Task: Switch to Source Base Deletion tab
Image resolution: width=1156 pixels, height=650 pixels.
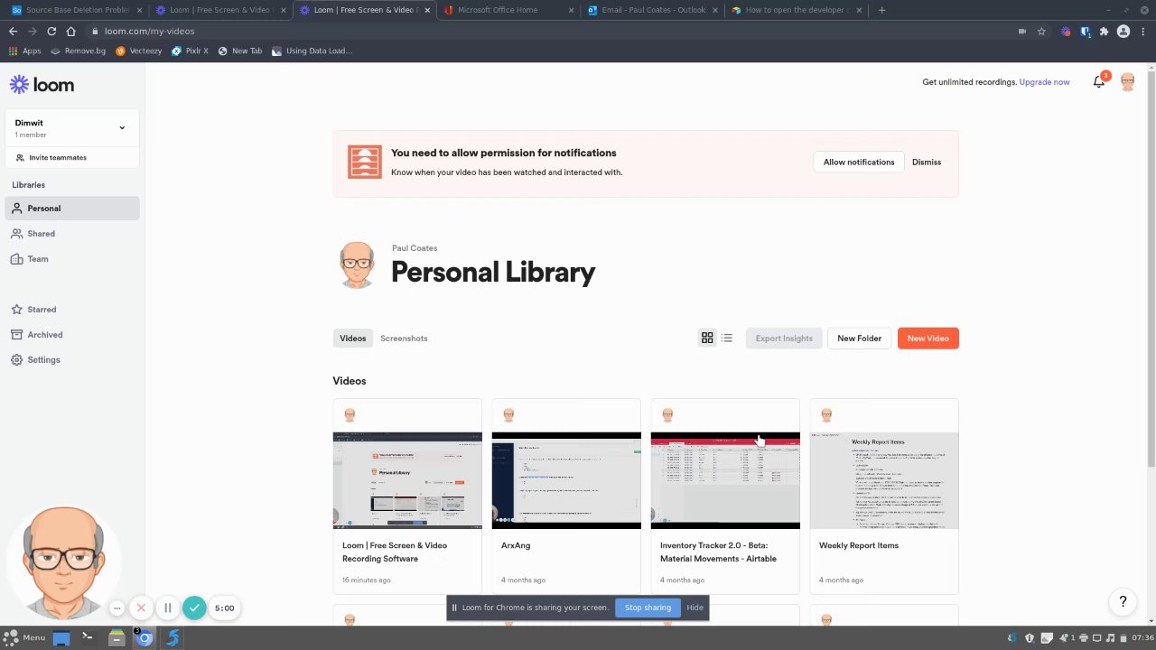Action: click(x=77, y=10)
